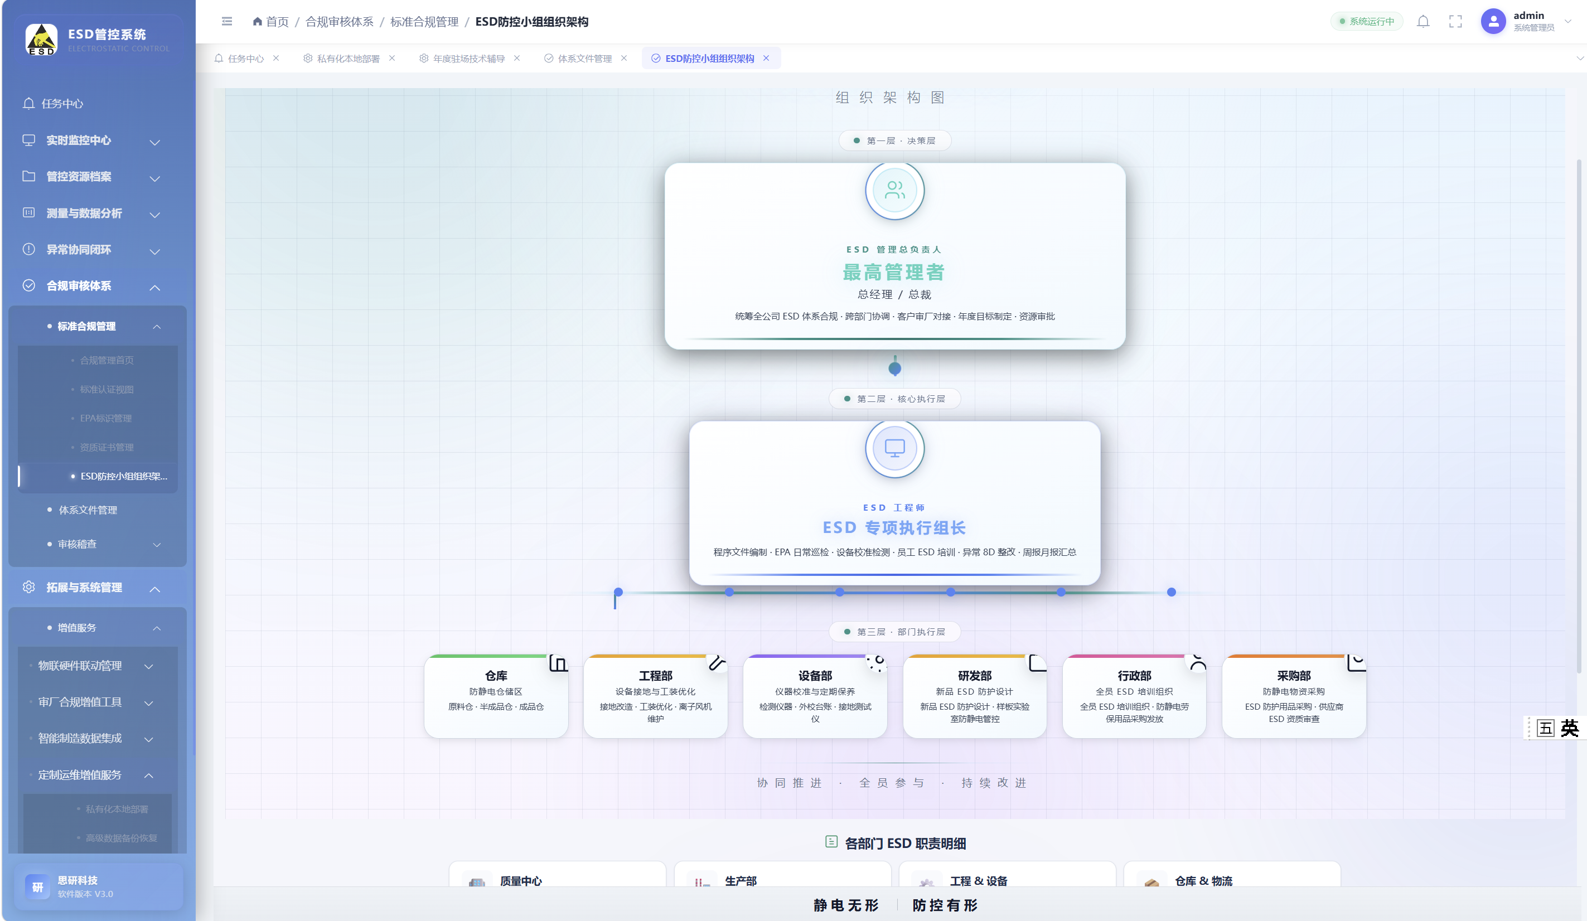
Task: Expand the 异常协同闭环 menu chevron
Action: 155,251
